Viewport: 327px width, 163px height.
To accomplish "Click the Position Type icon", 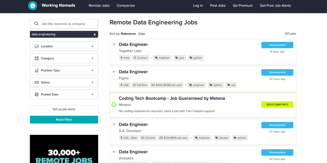I will 37,70.
